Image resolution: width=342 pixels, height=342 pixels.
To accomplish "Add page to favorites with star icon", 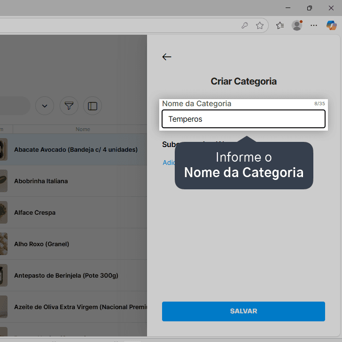I will point(259,25).
